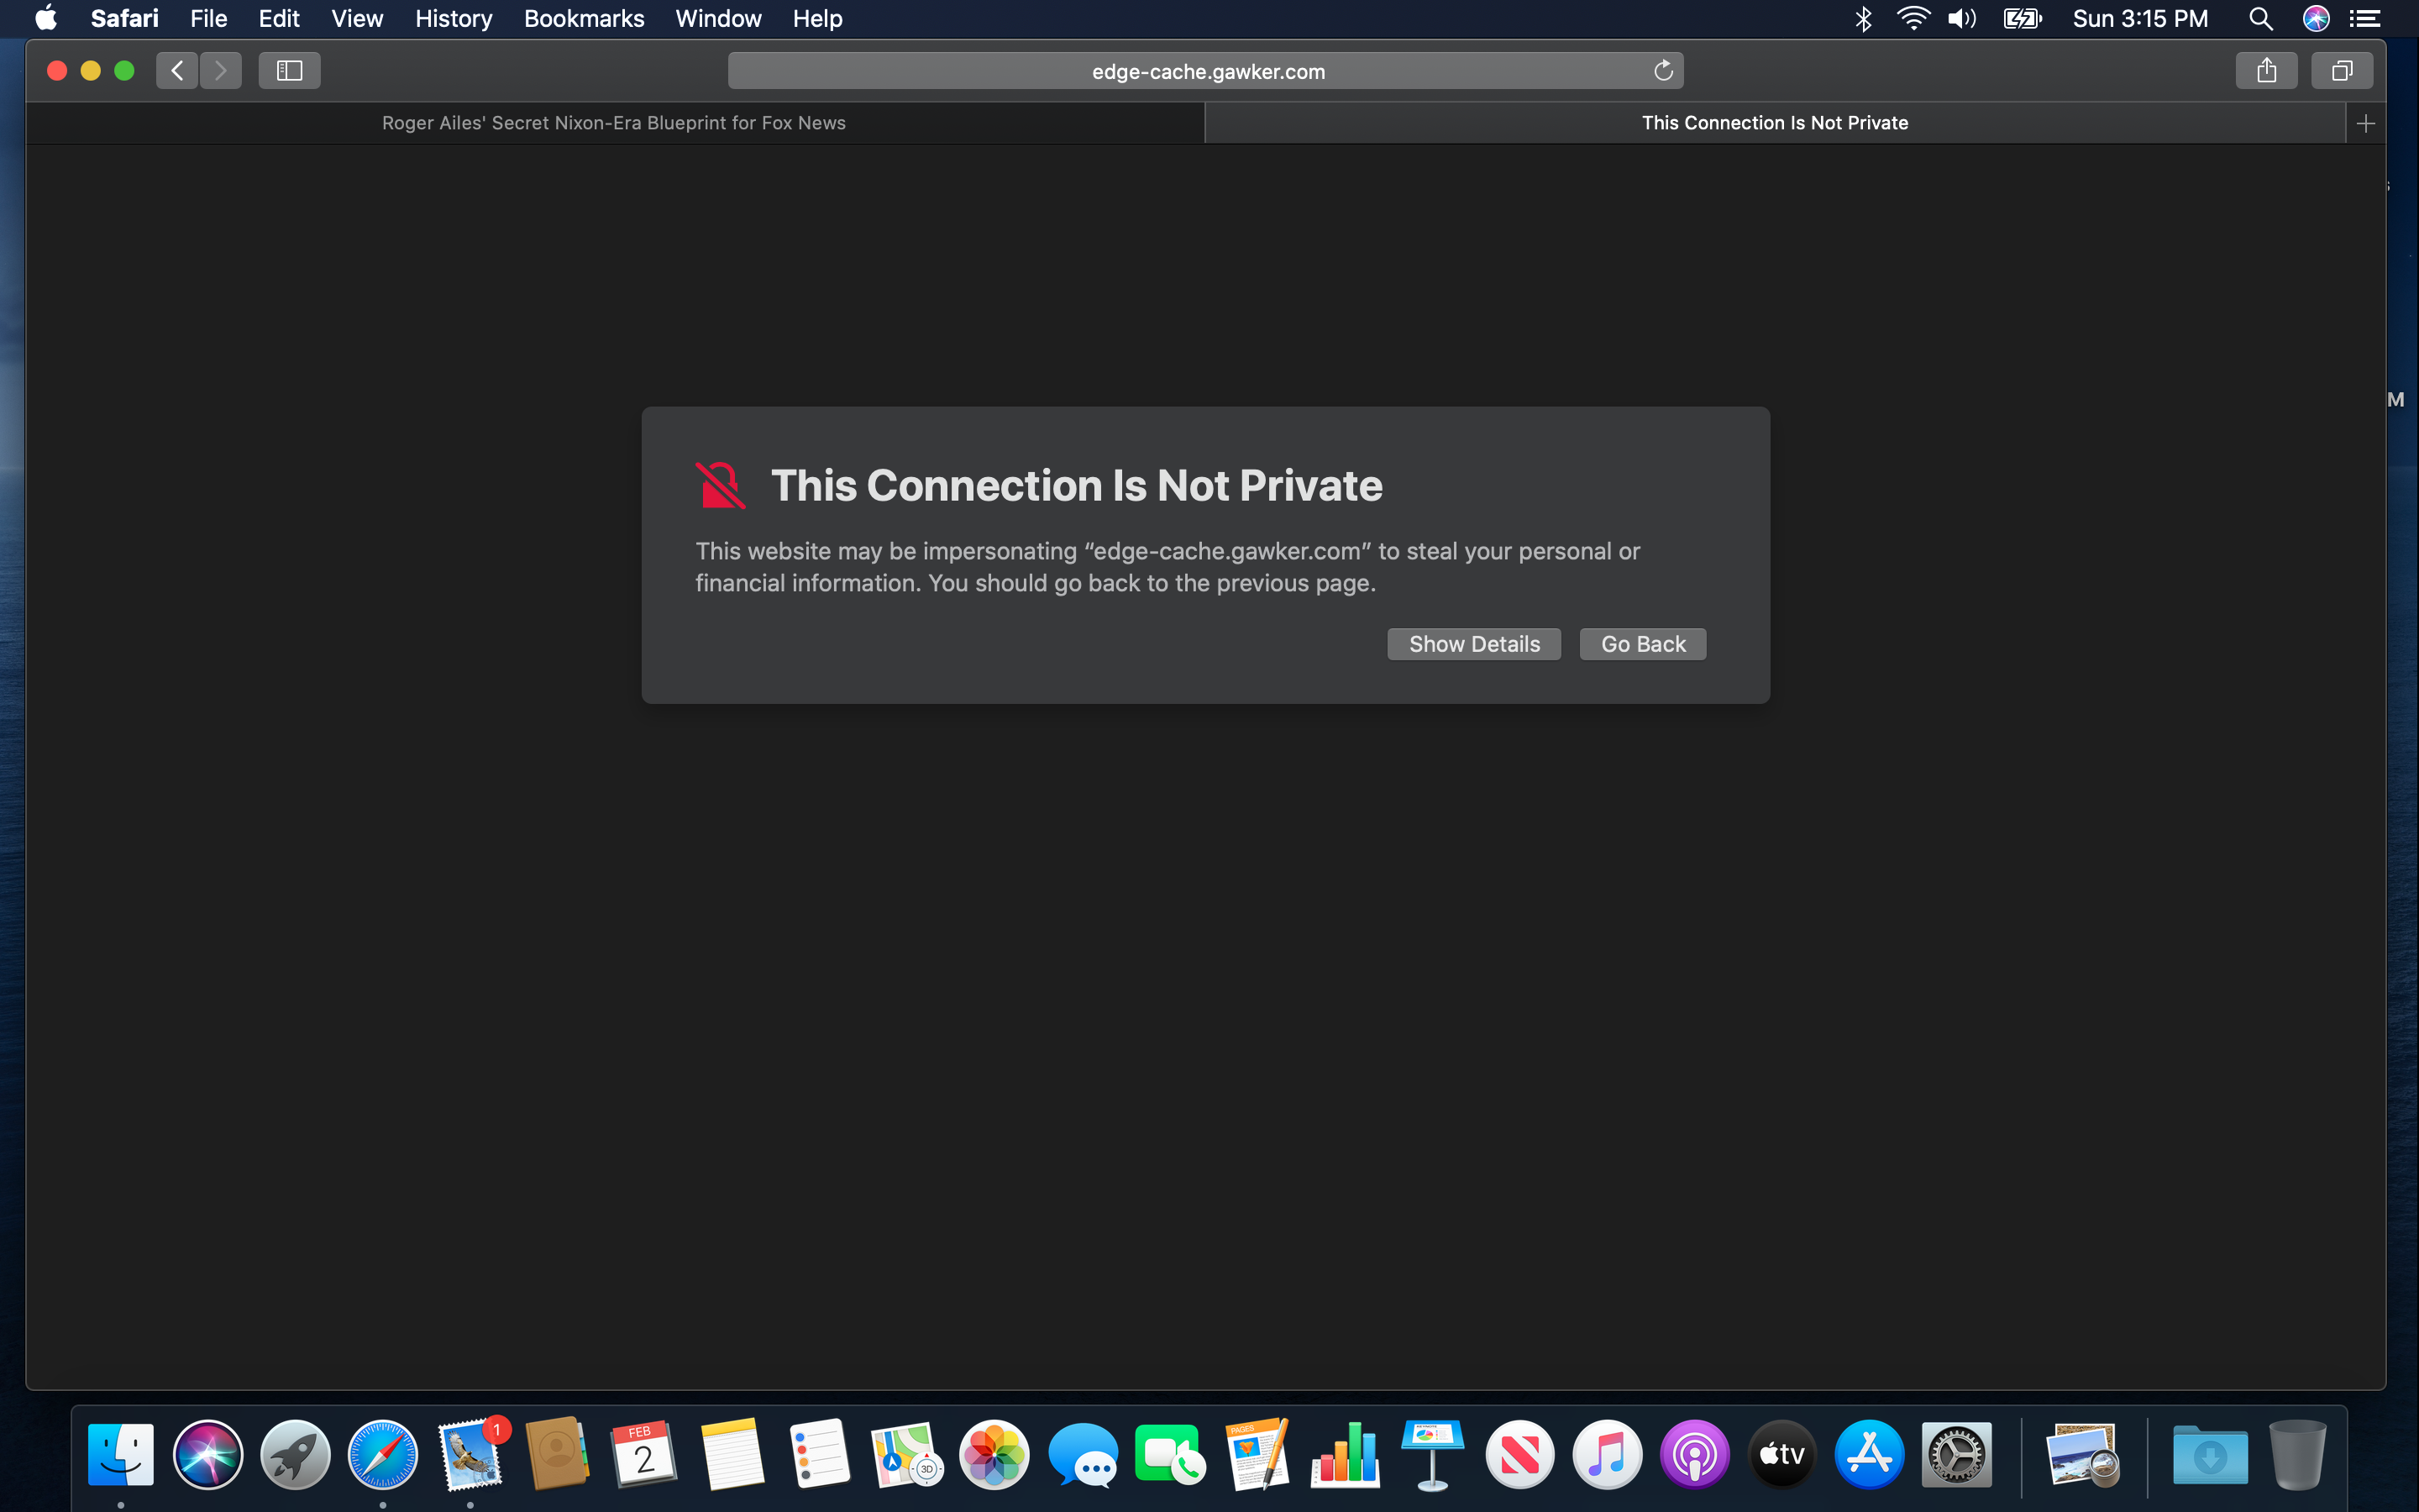Open the volume control in menu bar
This screenshot has width=2419, height=1512.
tap(1961, 18)
